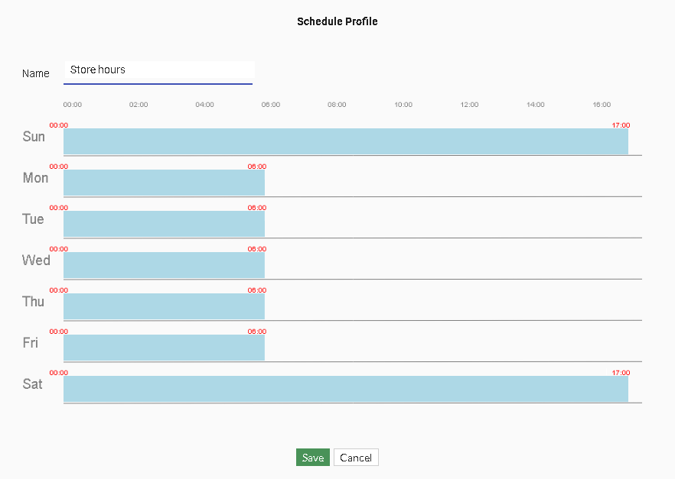Click the Save button
Viewport: 675px width, 479px height.
pos(313,457)
